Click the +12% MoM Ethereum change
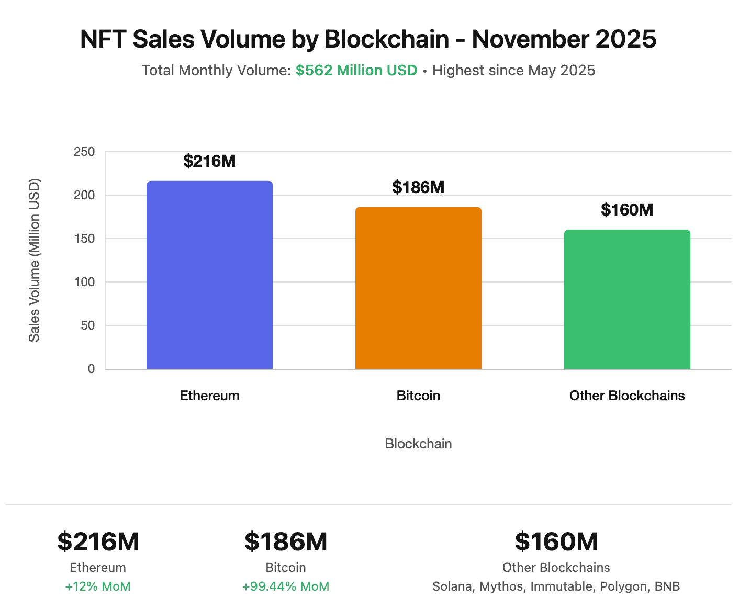Viewport: 750px width, 610px height. [x=98, y=586]
